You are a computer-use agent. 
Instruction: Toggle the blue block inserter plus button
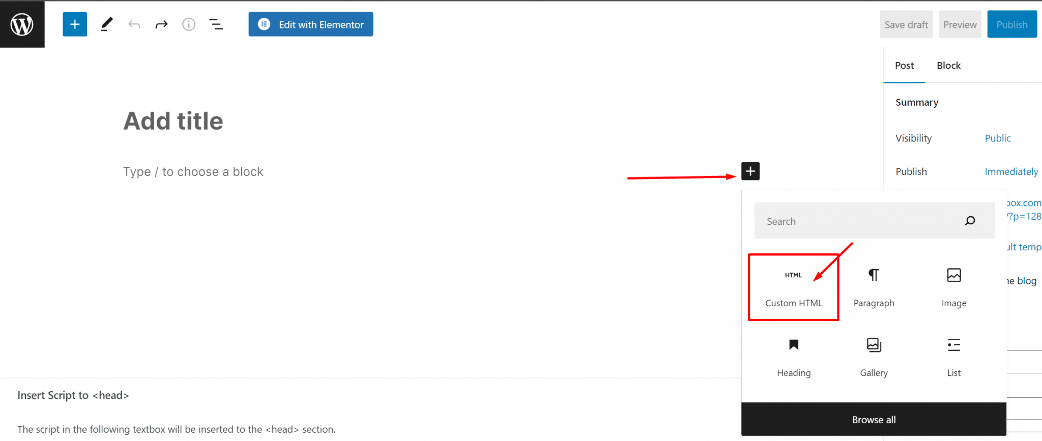click(75, 24)
